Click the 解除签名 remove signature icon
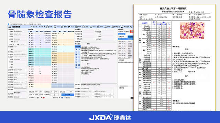The image size is (220, 123). click(113, 27)
